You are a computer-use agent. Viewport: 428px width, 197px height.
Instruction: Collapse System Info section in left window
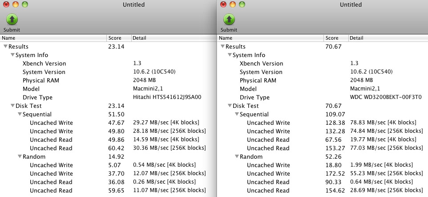(x=12, y=55)
